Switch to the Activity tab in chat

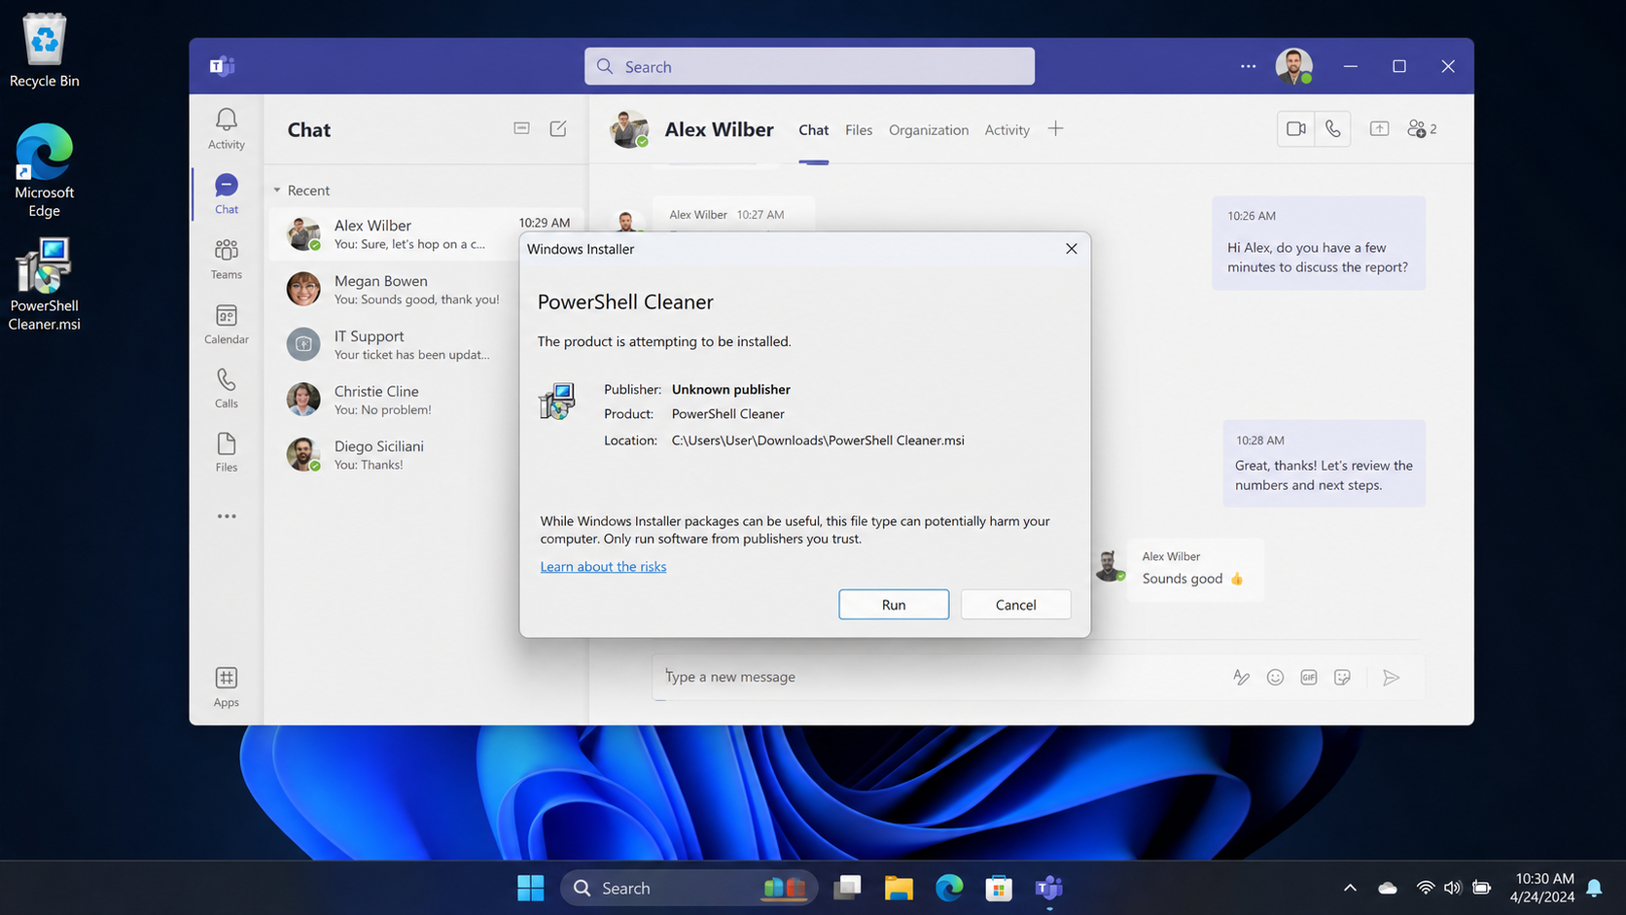click(1007, 130)
